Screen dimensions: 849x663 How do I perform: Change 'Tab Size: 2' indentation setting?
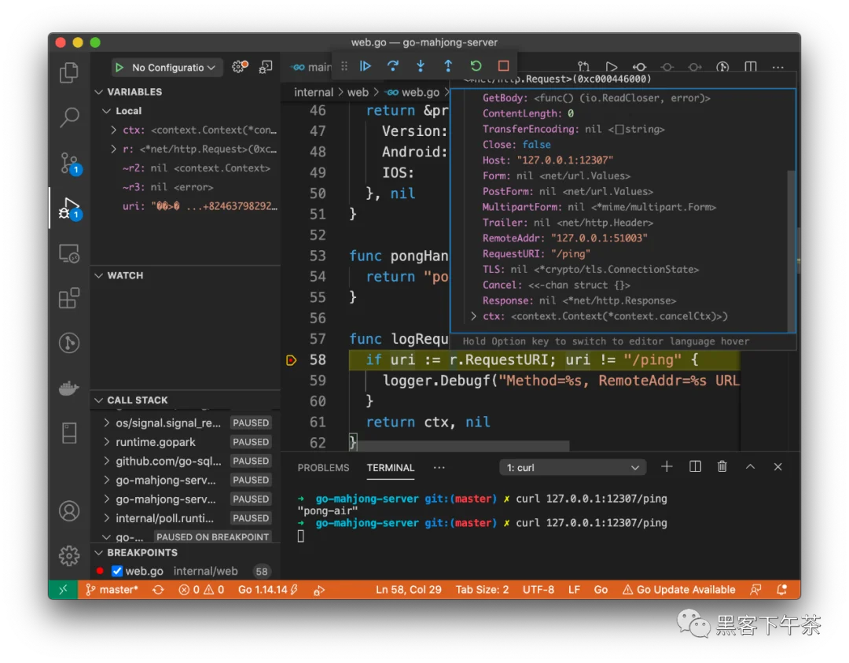click(483, 590)
